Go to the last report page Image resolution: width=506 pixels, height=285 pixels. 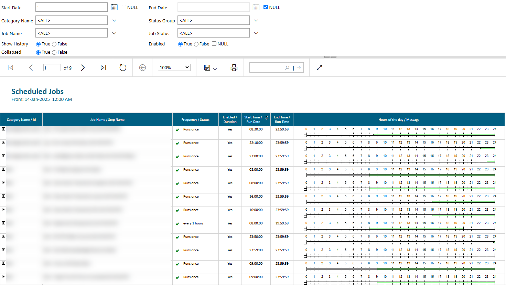click(x=103, y=67)
